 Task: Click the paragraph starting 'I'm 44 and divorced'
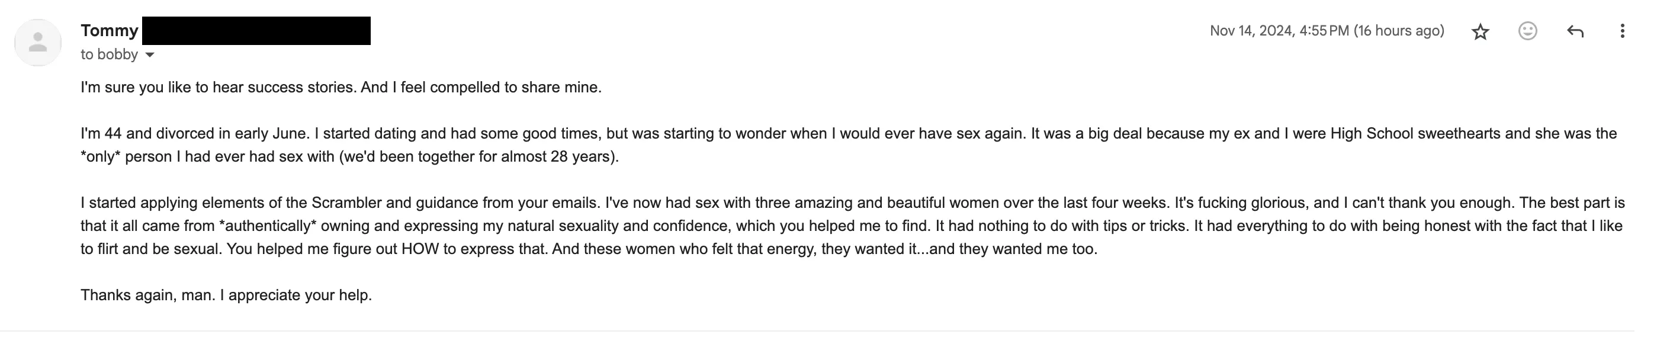point(849,145)
